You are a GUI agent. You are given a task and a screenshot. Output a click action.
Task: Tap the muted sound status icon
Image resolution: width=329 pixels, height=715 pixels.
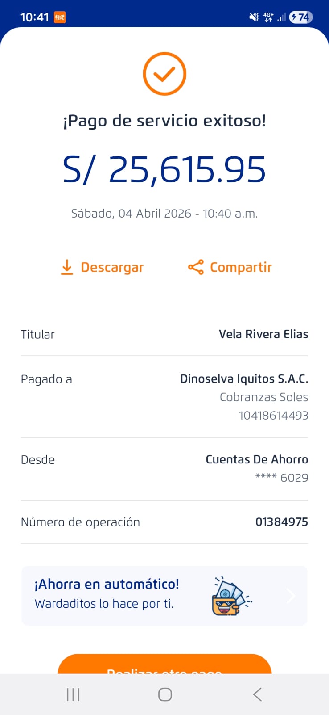coord(254,17)
